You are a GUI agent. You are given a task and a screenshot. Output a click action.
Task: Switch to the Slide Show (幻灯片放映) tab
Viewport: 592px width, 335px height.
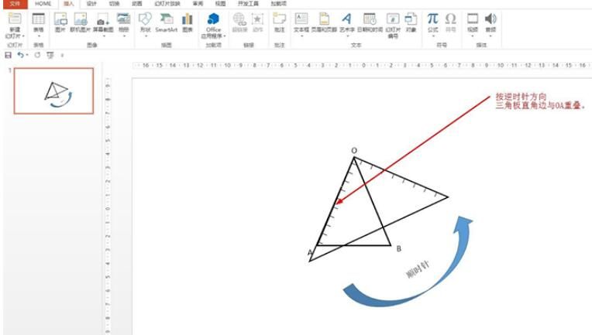[x=167, y=4]
